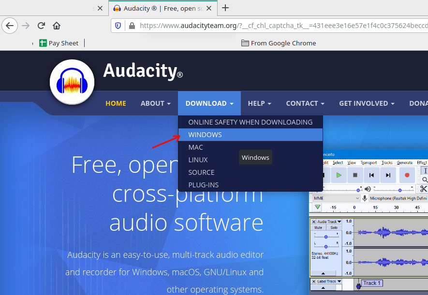Image resolution: width=428 pixels, height=295 pixels.
Task: Expand the GET INVOLVED nav dropdown
Action: (367, 103)
